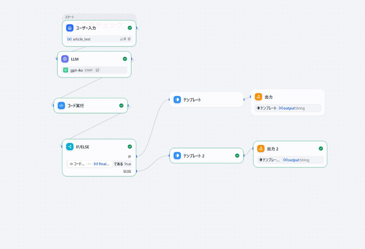Click the ユーザー入力 start node home icon
The width and height of the screenshot is (365, 249).
[x=70, y=28]
